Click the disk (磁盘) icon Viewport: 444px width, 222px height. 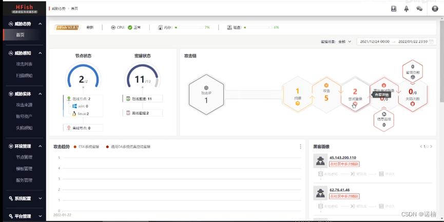[x=229, y=28]
